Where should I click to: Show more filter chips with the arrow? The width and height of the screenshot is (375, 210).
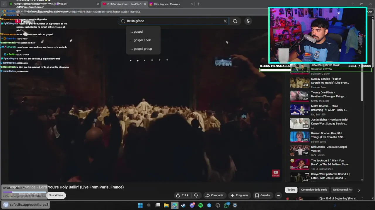coord(359,190)
